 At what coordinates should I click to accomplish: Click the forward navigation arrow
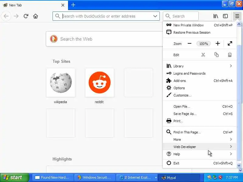click(x=16, y=16)
